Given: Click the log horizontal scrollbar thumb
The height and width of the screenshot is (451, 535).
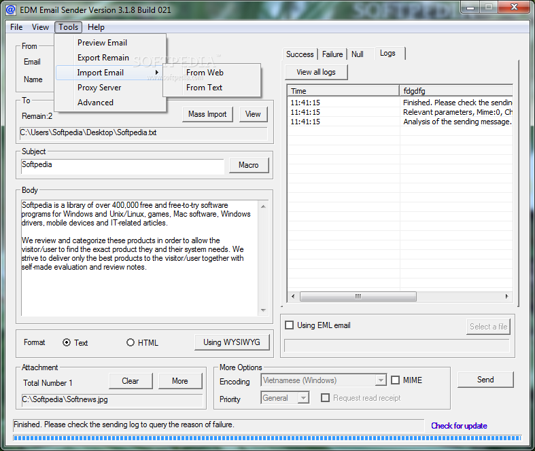Looking at the screenshot, I should tap(358, 296).
